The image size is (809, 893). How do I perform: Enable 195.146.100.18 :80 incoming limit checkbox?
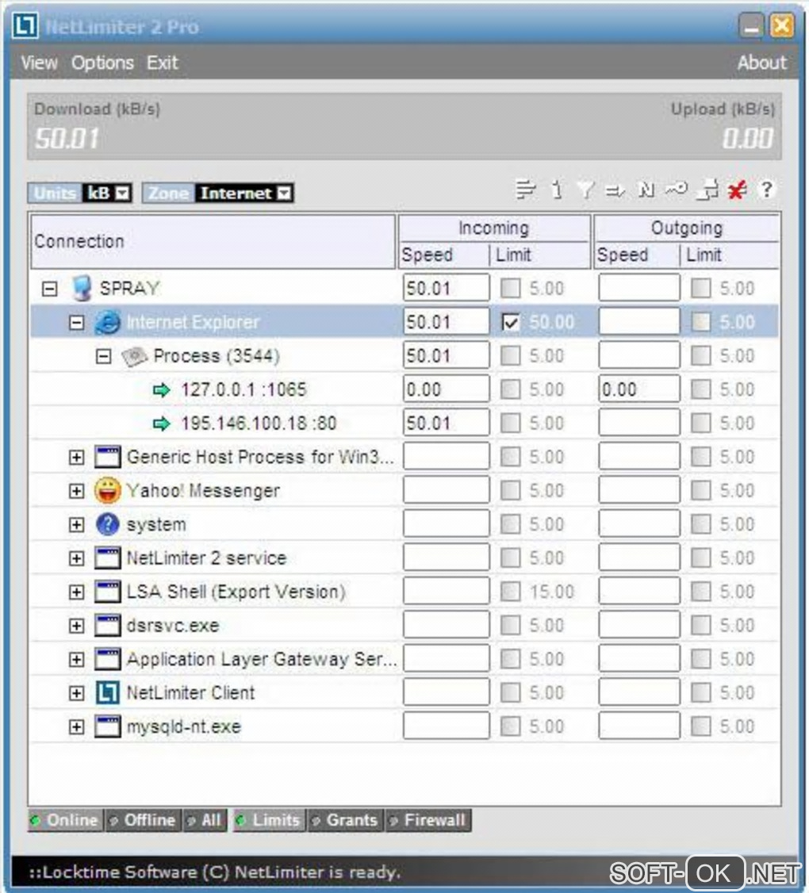pyautogui.click(x=511, y=424)
